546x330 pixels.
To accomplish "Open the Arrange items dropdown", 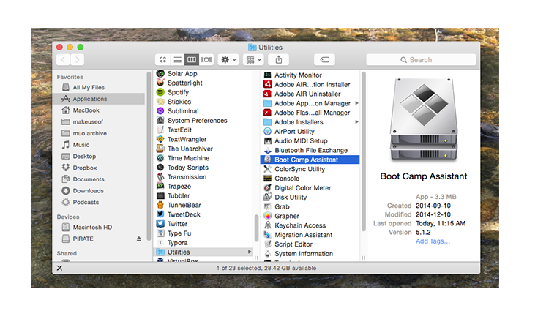I will pyautogui.click(x=253, y=60).
